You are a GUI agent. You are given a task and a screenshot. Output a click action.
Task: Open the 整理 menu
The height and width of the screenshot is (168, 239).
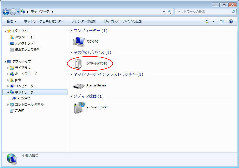pos(11,21)
